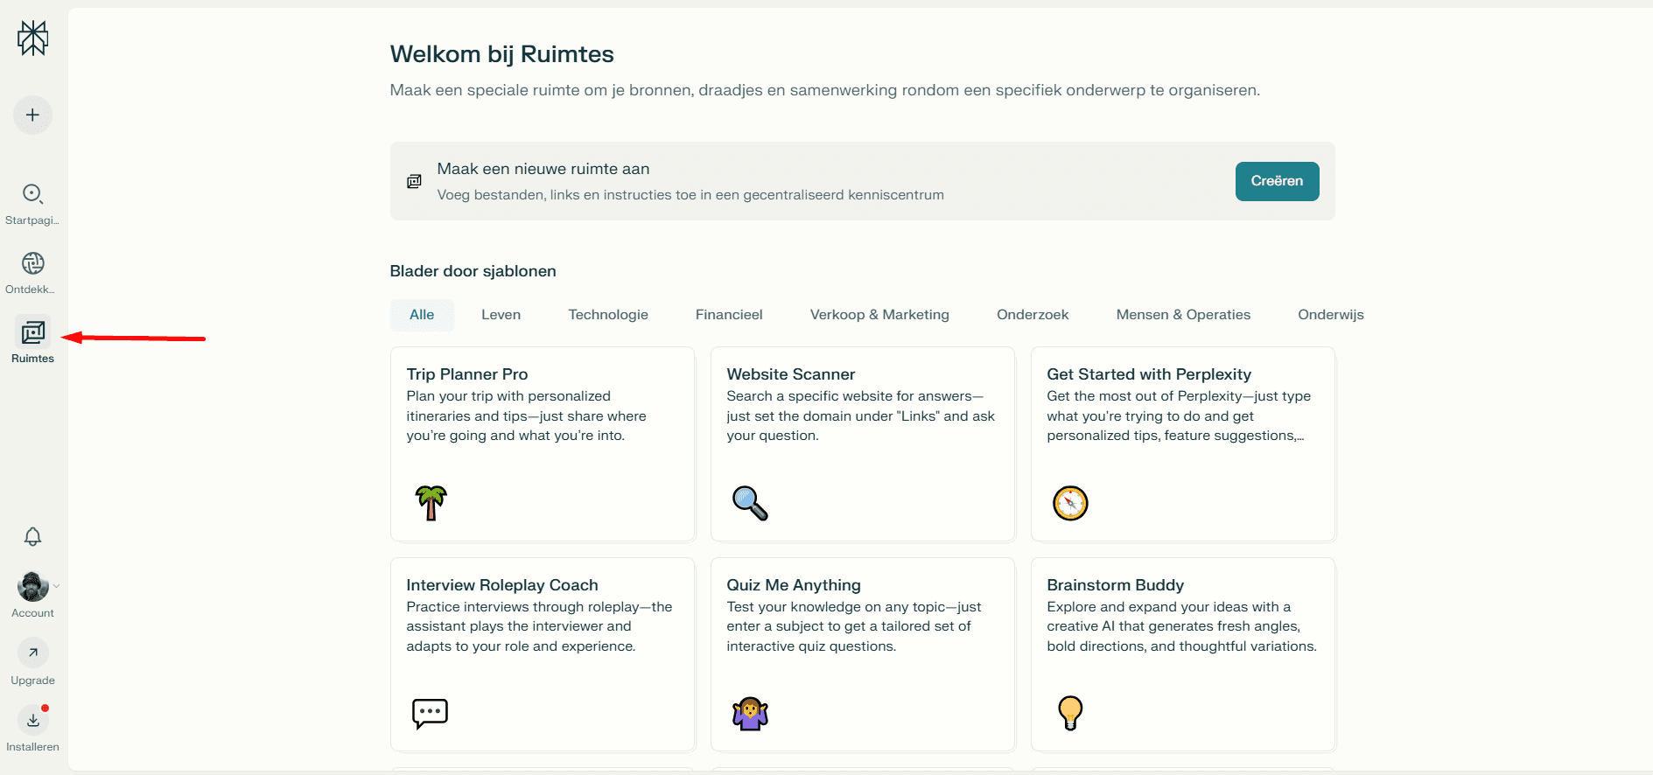Filter templates by Financieel
Viewport: 1653px width, 775px height.
click(x=729, y=315)
